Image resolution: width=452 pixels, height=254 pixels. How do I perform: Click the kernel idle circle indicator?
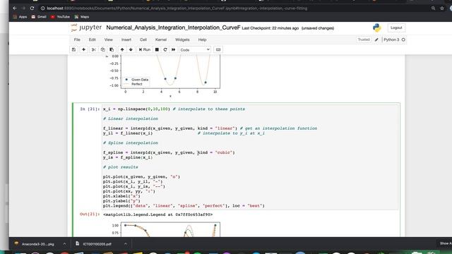(x=403, y=40)
